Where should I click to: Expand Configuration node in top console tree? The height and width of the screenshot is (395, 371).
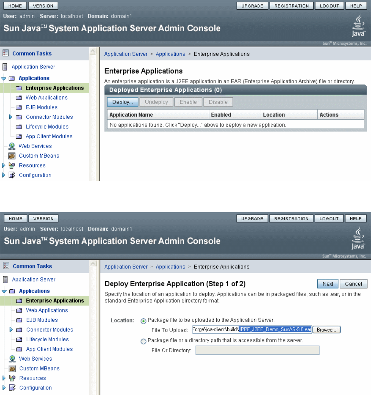(x=3, y=175)
